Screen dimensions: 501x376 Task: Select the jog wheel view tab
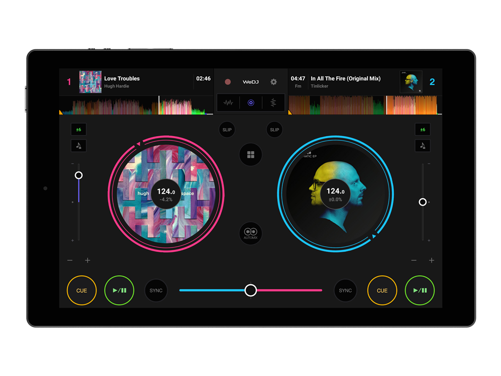[251, 103]
